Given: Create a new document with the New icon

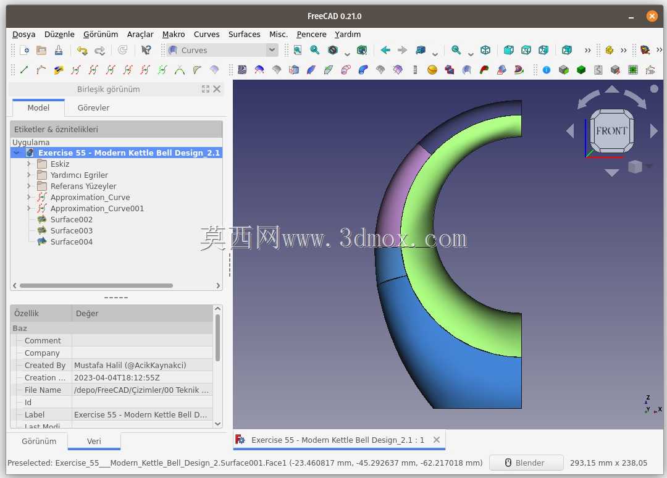Looking at the screenshot, I should pos(24,50).
